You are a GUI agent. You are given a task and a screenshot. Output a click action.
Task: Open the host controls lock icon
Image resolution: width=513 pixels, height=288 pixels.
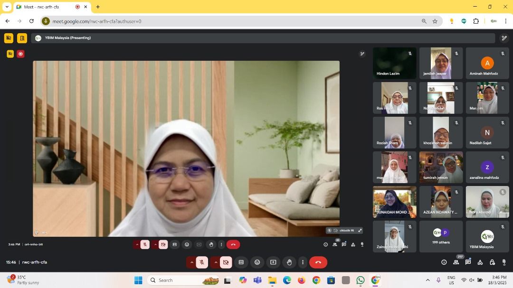492,262
